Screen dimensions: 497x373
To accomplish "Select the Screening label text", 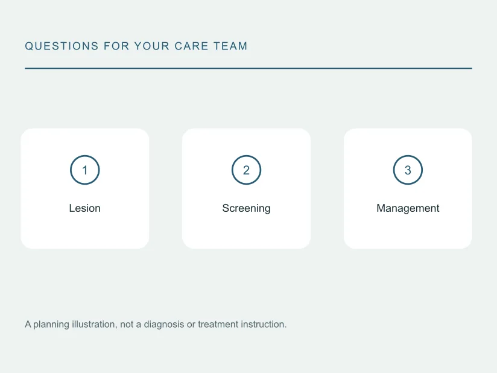I will click(246, 208).
